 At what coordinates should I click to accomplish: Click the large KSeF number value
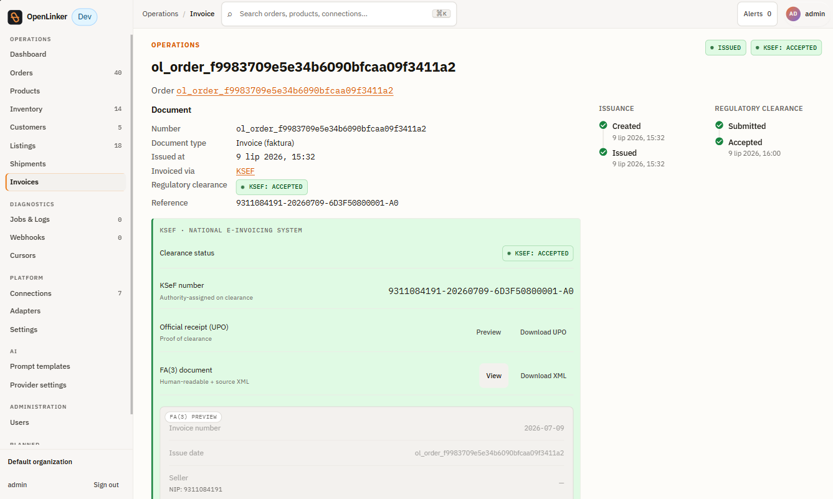481,291
